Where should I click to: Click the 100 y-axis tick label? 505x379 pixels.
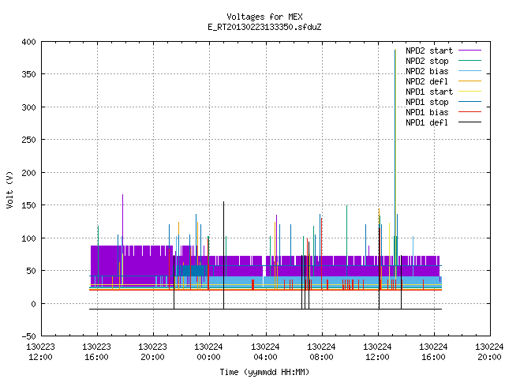point(28,238)
